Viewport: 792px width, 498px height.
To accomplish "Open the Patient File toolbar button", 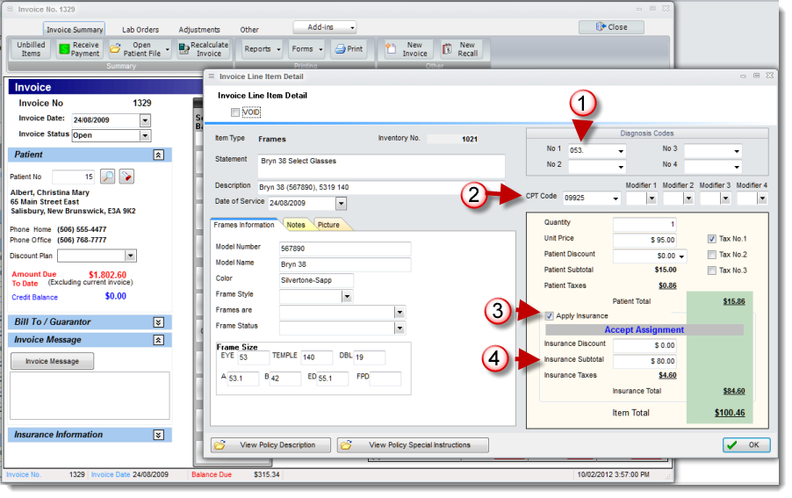I will [x=140, y=49].
